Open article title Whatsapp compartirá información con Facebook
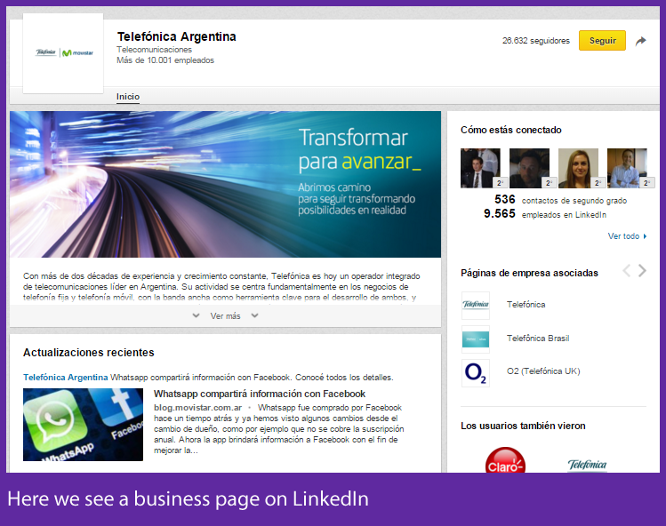Screen dimensions: 666x526 259,394
